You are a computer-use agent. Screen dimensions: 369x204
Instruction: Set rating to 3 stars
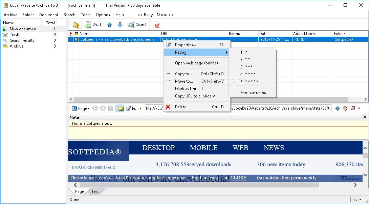(252, 67)
